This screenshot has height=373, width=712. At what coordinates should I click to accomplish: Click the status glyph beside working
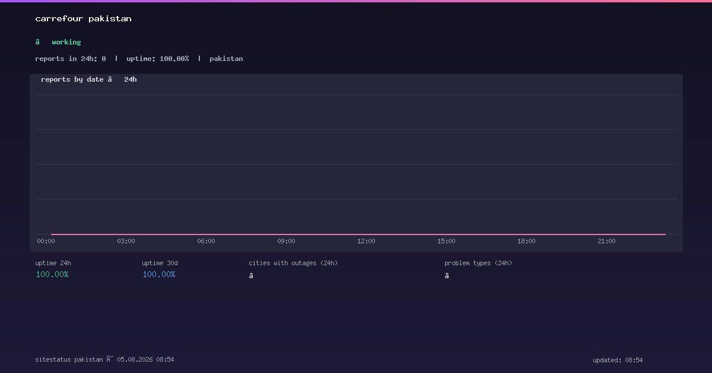37,42
